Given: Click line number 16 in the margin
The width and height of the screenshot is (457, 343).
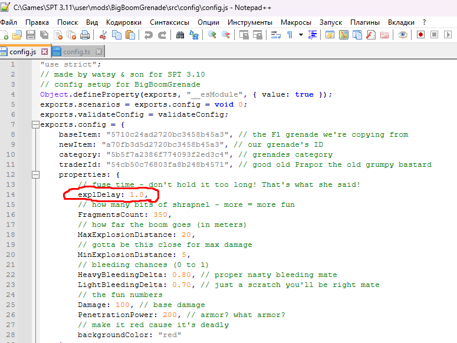Looking at the screenshot, I should click(x=11, y=215).
